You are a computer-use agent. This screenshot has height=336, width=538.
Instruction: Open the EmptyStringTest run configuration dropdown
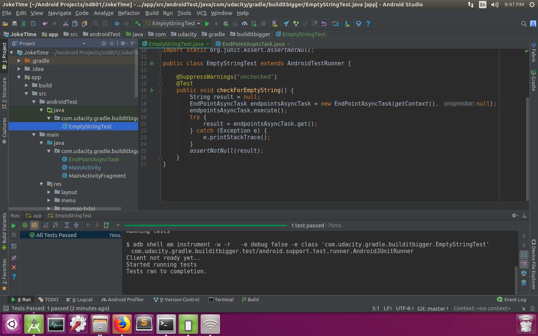[x=173, y=23]
